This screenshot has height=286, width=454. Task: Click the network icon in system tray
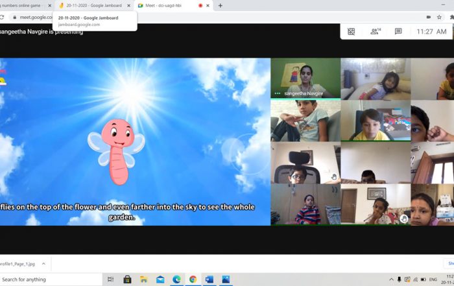[415, 280]
